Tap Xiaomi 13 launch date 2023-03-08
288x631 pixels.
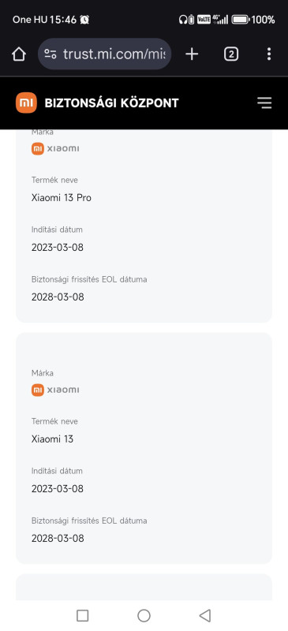click(x=58, y=489)
